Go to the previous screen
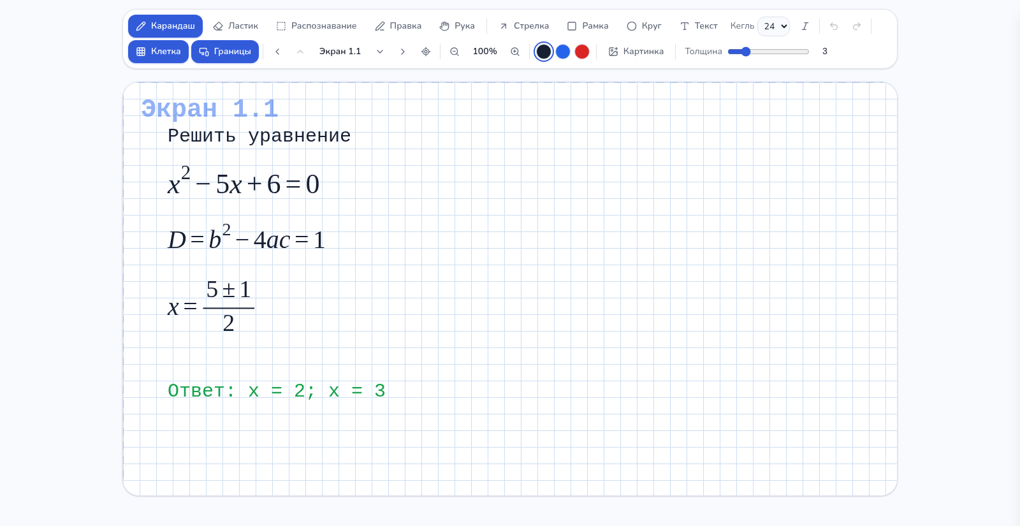1020x526 pixels. coord(277,52)
